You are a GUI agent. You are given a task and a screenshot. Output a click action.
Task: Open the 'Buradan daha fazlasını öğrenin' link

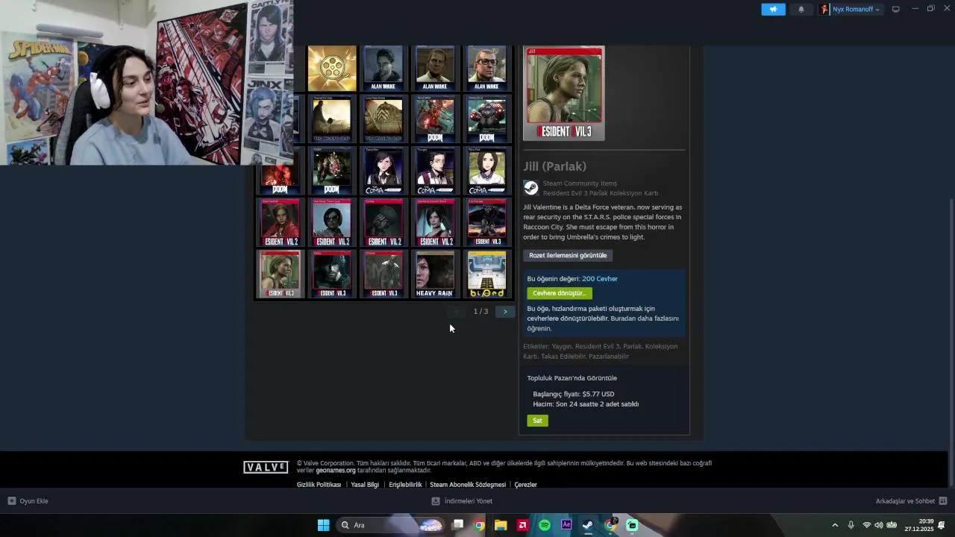click(x=603, y=323)
